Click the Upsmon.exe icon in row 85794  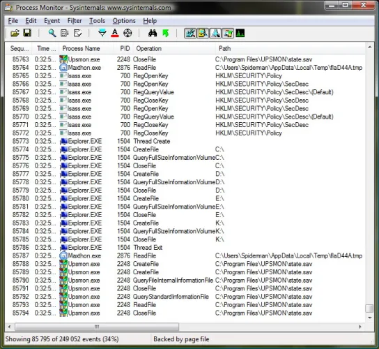63,313
